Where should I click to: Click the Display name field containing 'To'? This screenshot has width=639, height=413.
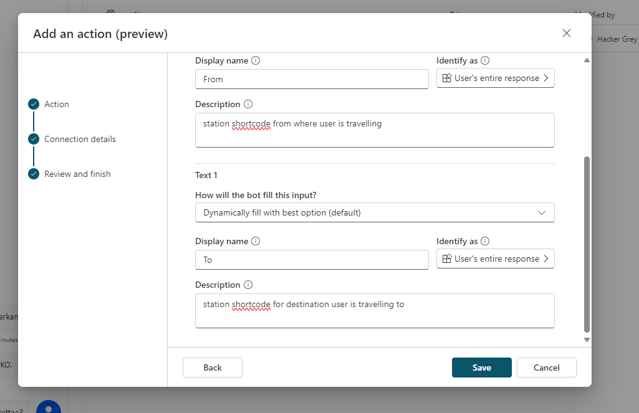(x=312, y=260)
